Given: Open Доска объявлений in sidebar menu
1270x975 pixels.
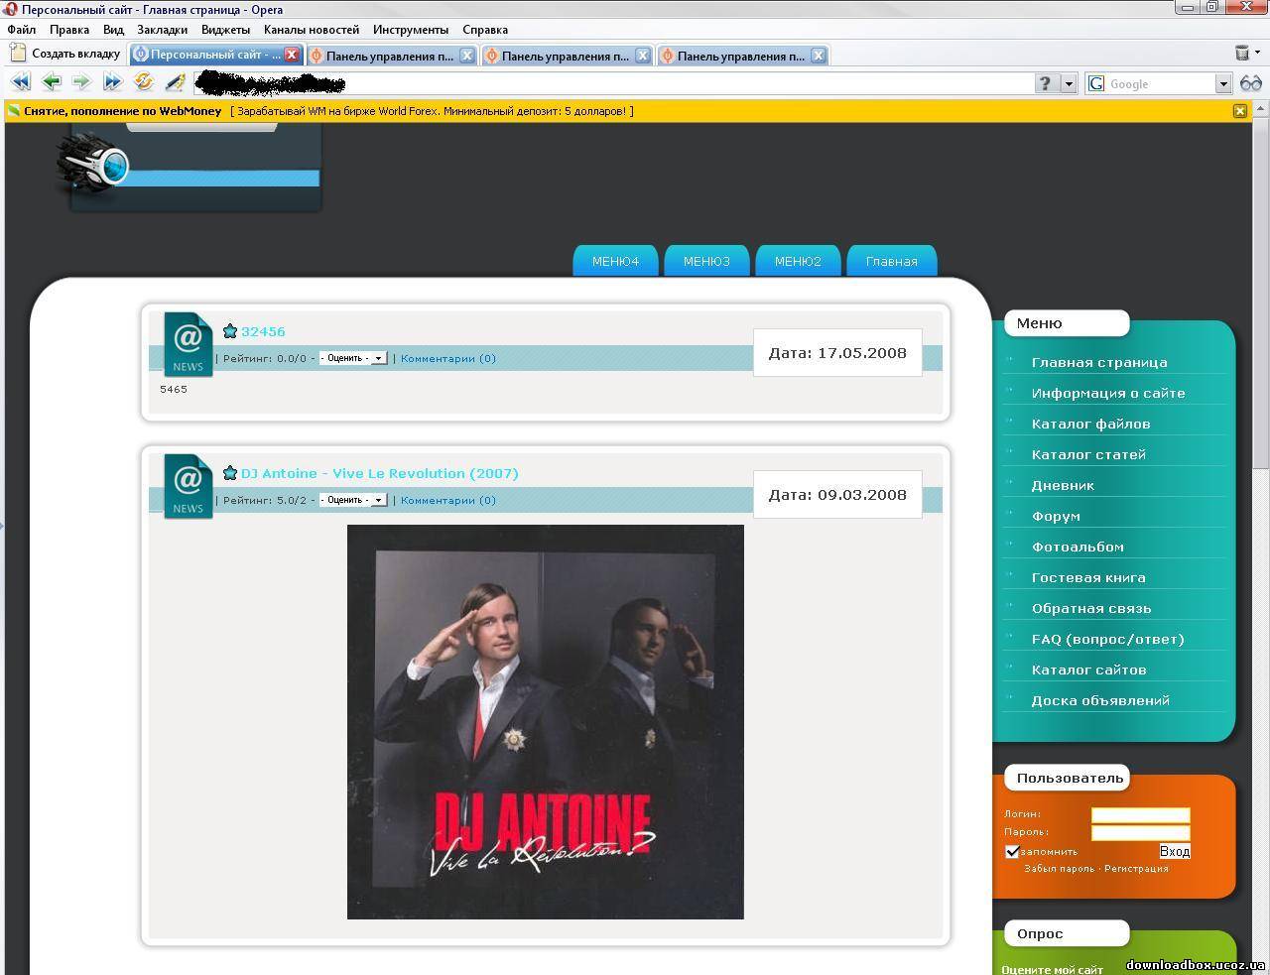Looking at the screenshot, I should click(1100, 700).
